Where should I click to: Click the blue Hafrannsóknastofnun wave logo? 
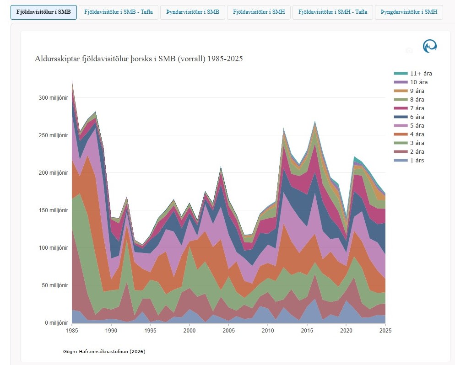pyautogui.click(x=430, y=46)
